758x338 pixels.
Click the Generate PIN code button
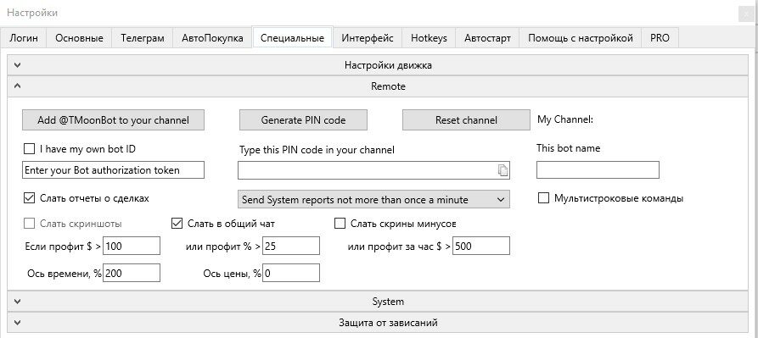[303, 120]
